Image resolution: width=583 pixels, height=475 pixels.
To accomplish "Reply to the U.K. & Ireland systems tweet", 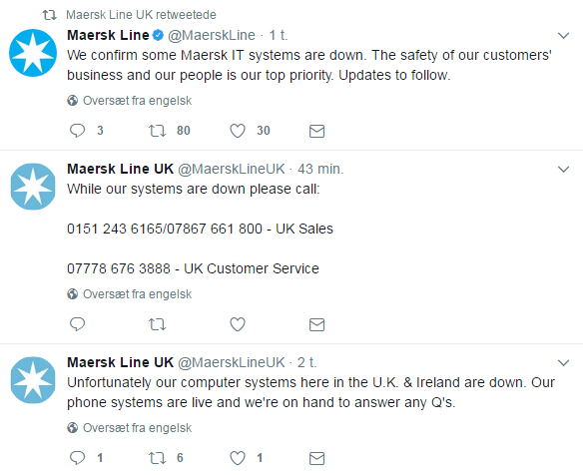I will click(x=77, y=458).
